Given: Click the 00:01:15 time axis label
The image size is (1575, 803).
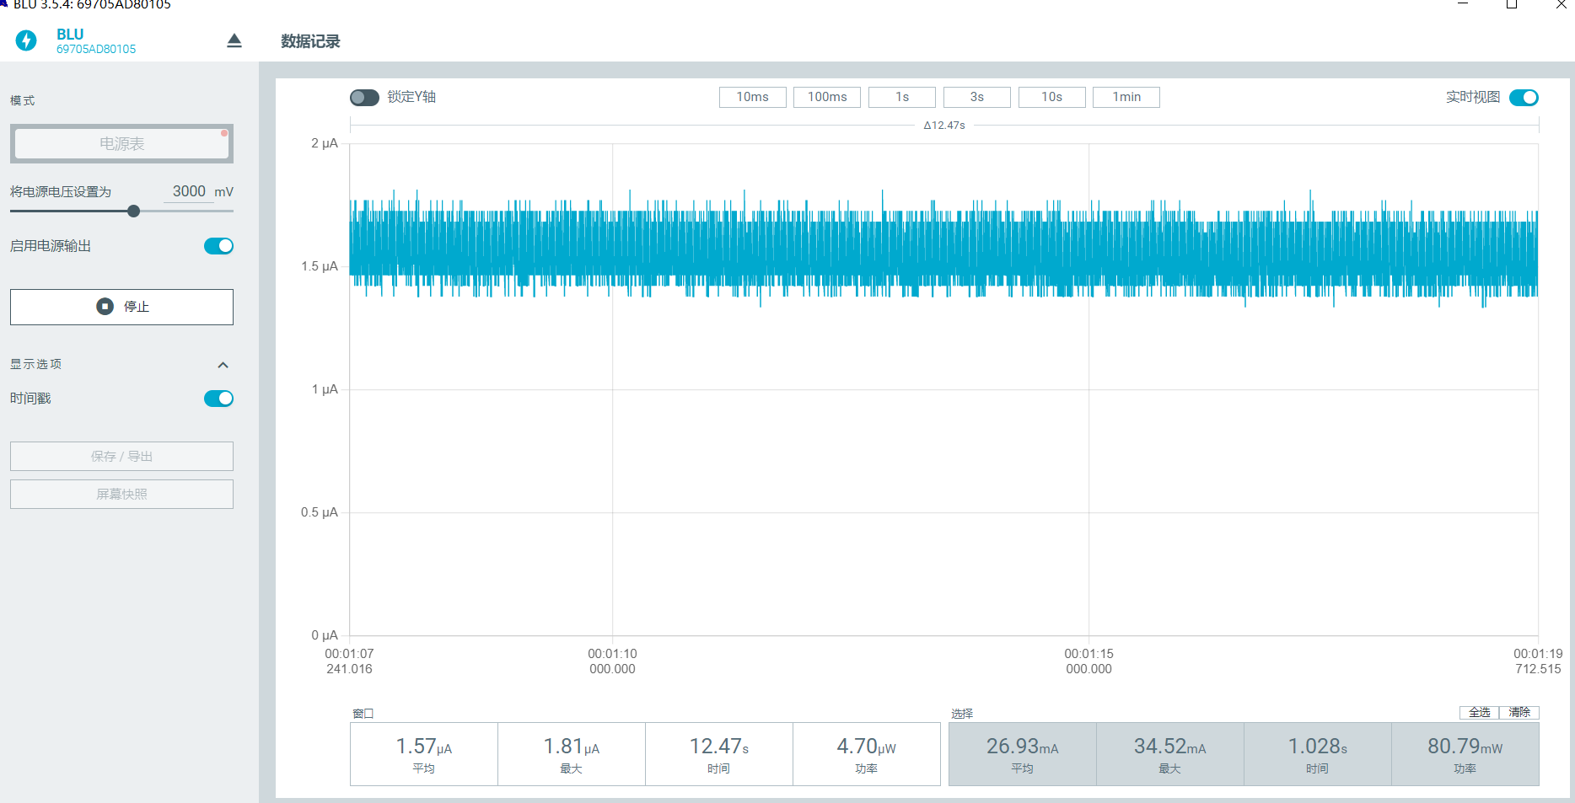Looking at the screenshot, I should tap(1089, 654).
